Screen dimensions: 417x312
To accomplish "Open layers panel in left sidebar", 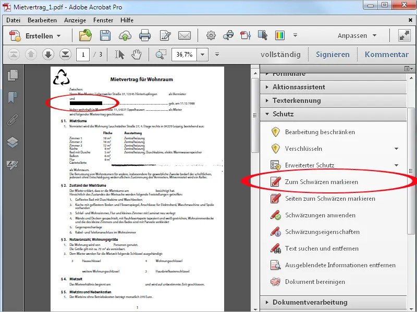I will [x=13, y=142].
